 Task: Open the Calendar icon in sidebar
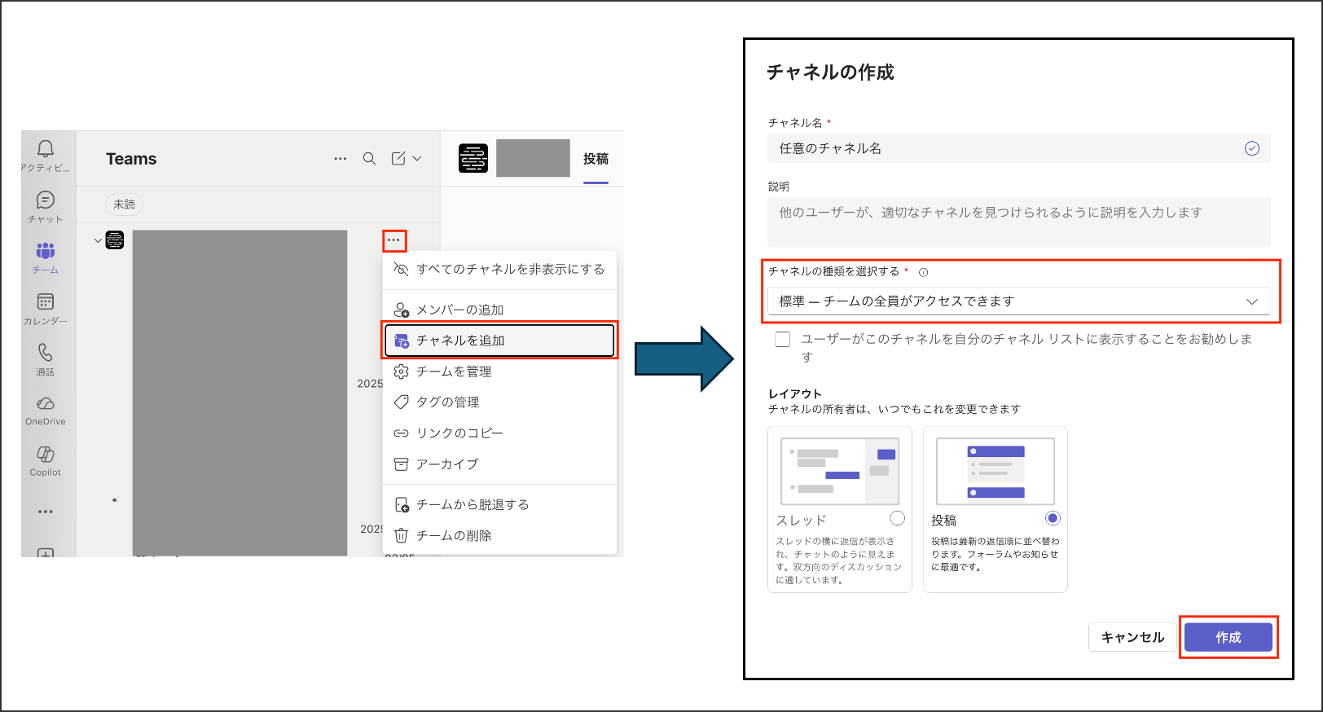coord(46,302)
